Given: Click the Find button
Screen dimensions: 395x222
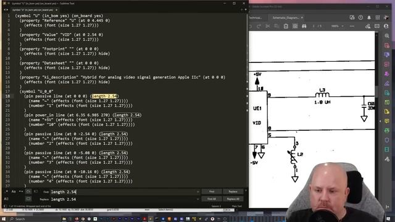Looking at the screenshot, I should point(212,192).
